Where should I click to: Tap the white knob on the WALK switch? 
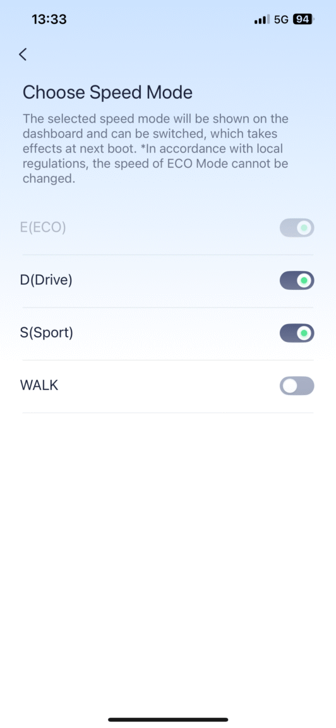(x=290, y=386)
